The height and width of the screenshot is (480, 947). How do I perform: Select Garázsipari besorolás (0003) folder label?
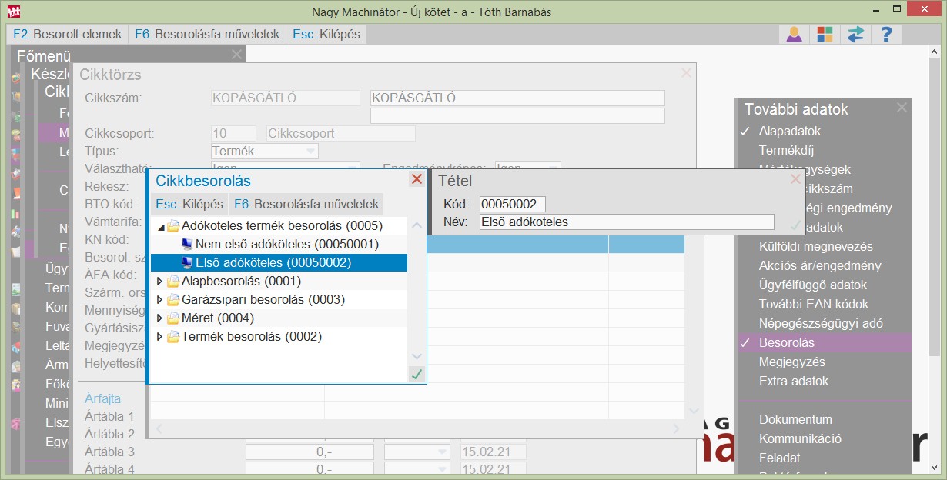[x=263, y=299]
